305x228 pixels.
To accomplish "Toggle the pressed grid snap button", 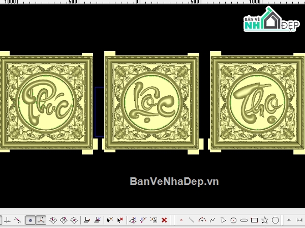I will (x=30, y=220).
